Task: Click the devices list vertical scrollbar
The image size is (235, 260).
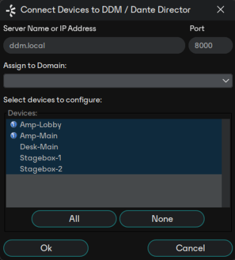Action: tap(226, 163)
